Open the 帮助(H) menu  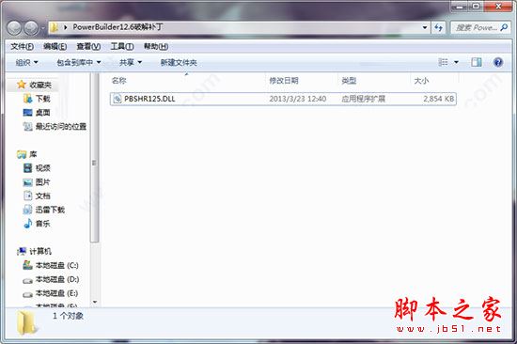[156, 46]
